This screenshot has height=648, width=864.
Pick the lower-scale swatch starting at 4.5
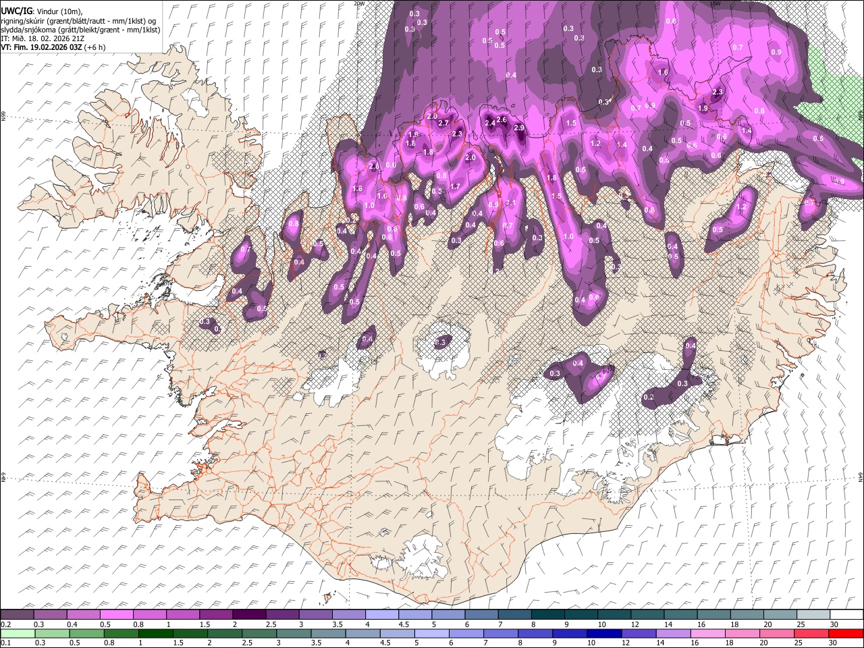398,634
